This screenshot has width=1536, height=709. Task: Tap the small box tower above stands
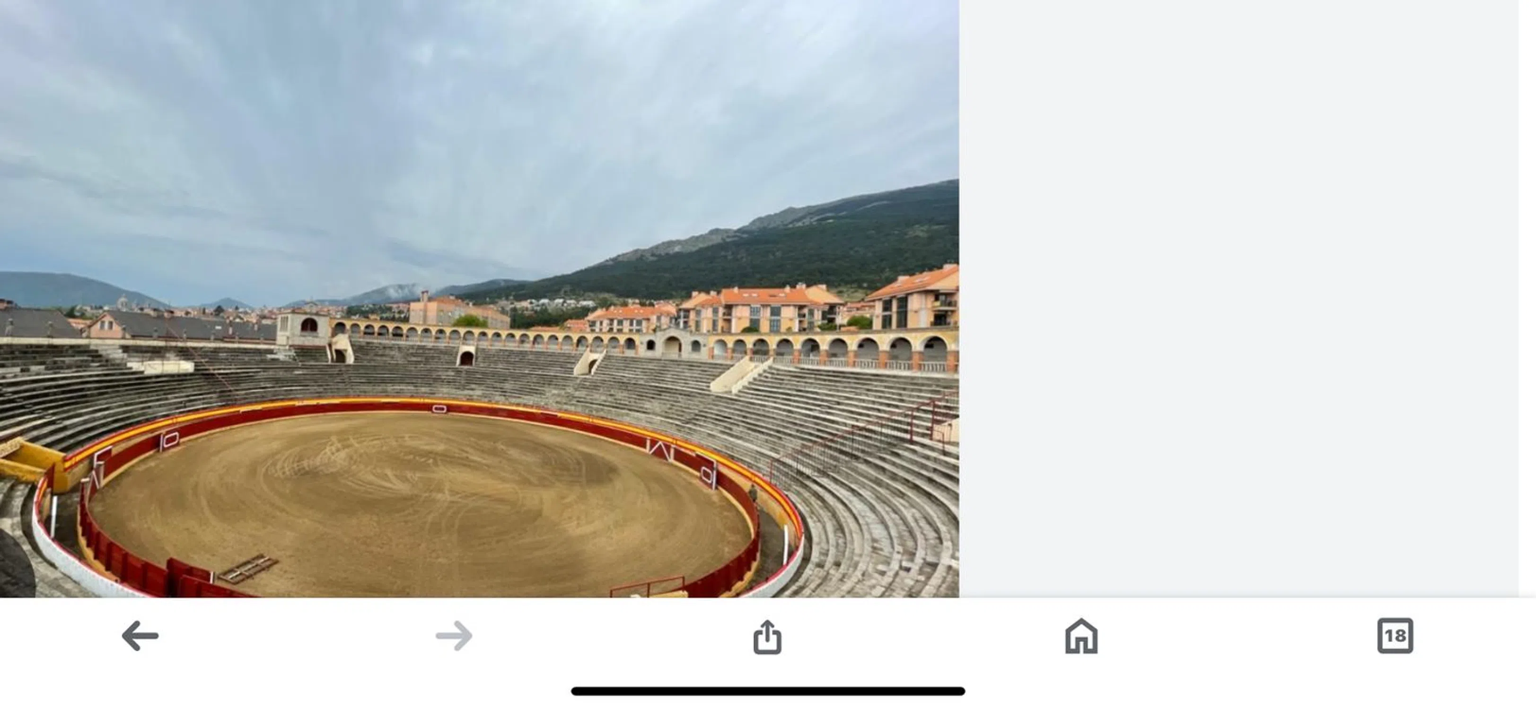[303, 328]
